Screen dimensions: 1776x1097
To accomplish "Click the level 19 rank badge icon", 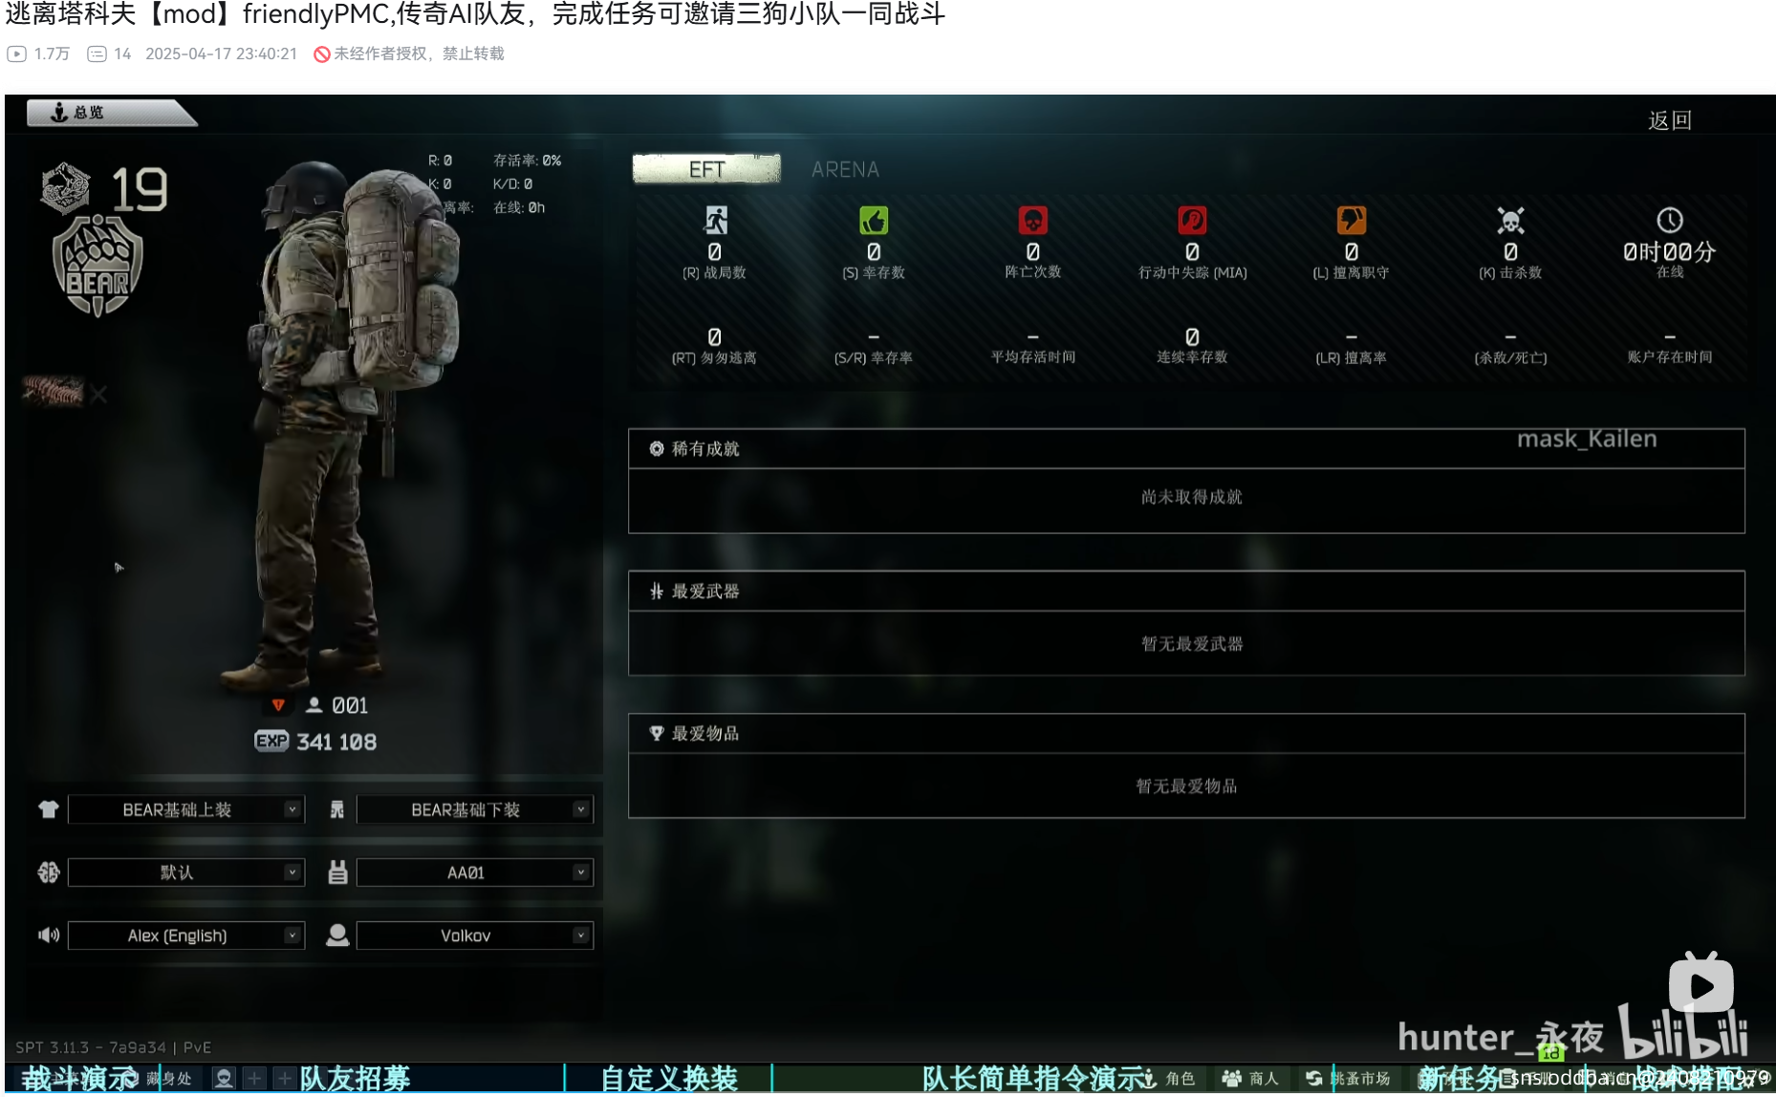I will pyautogui.click(x=65, y=187).
